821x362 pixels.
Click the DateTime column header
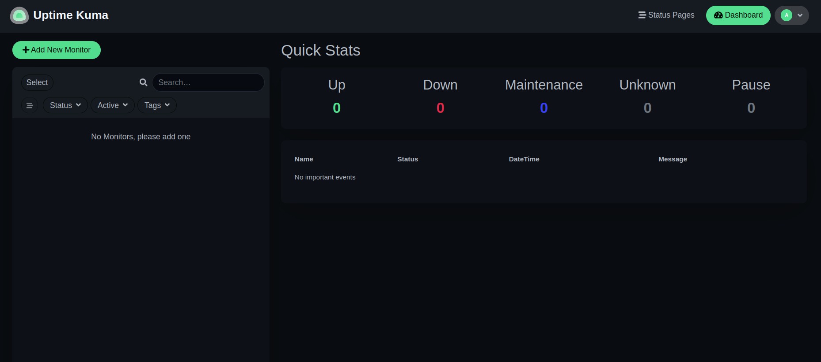(x=524, y=159)
